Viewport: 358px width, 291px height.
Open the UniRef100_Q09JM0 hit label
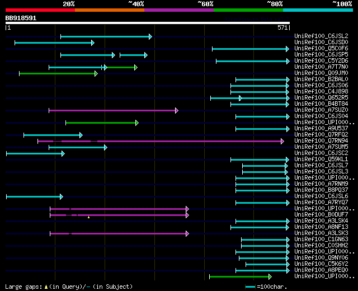click(x=321, y=73)
